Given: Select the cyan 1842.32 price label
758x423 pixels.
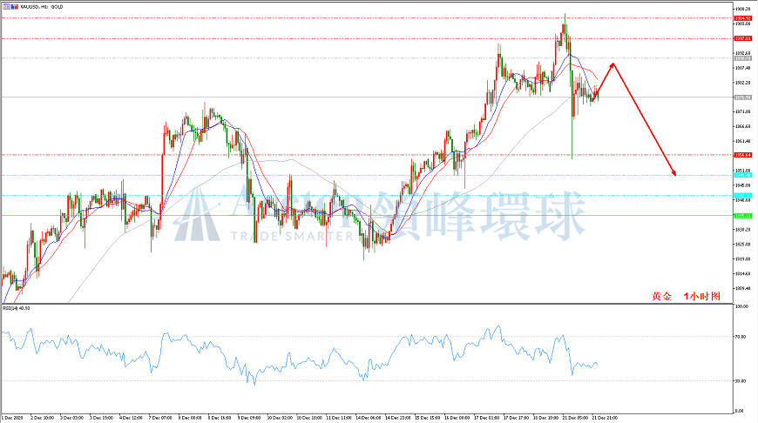Looking at the screenshot, I should pyautogui.click(x=743, y=196).
